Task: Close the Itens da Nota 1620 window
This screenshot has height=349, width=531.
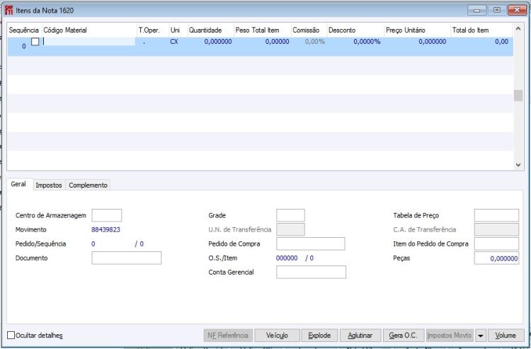Action: click(x=517, y=10)
